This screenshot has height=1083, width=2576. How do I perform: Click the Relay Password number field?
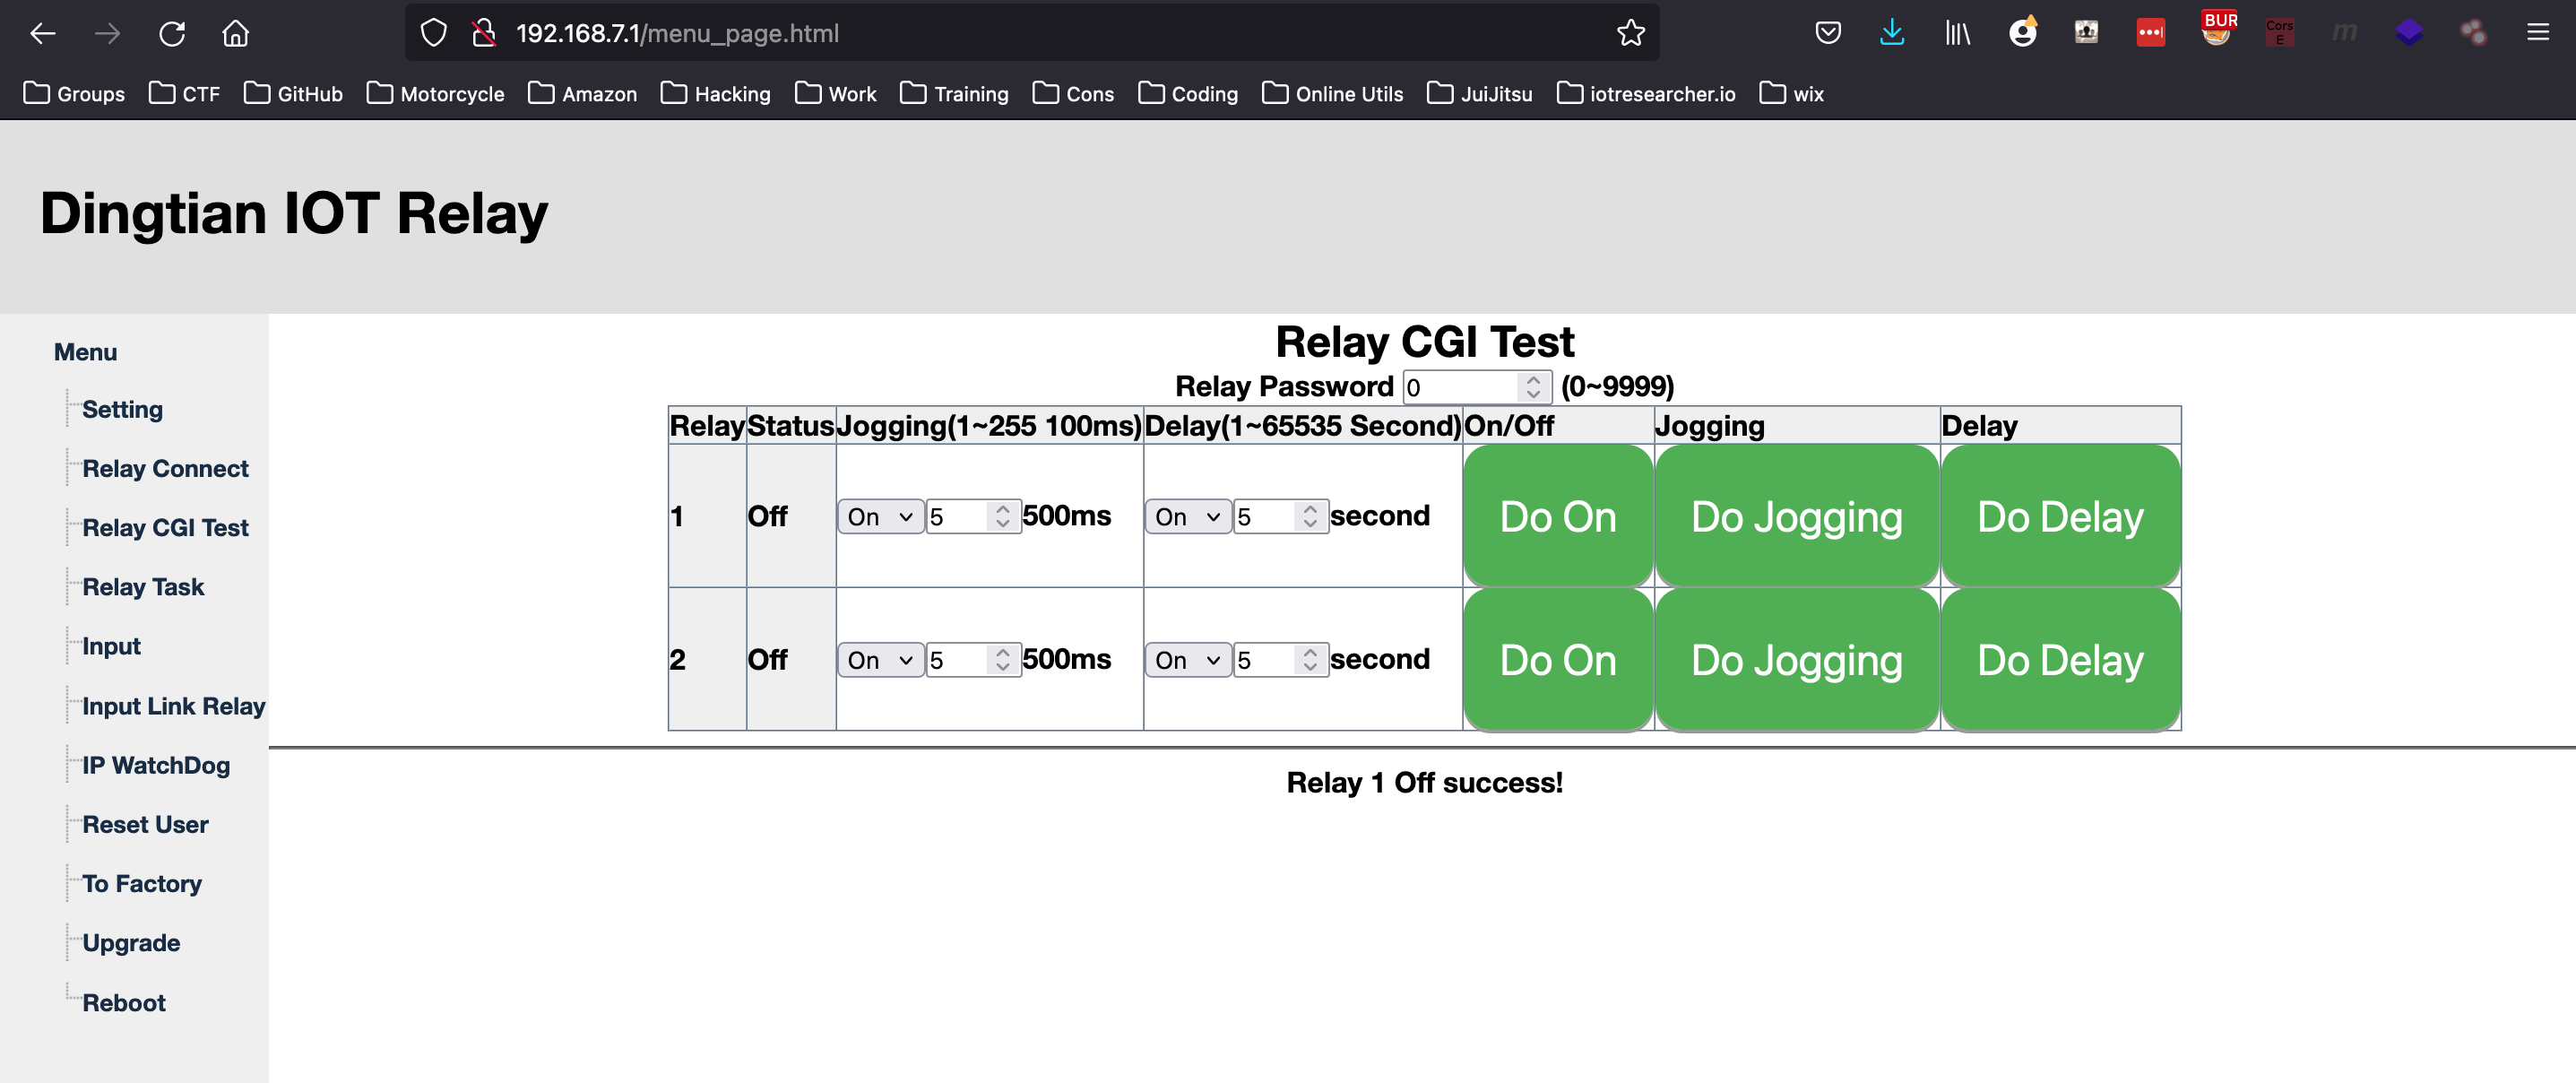coord(1460,387)
